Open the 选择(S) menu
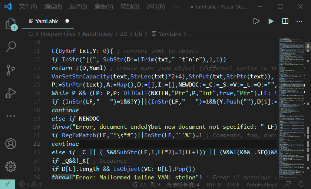The image size is (311, 189). 78,7
